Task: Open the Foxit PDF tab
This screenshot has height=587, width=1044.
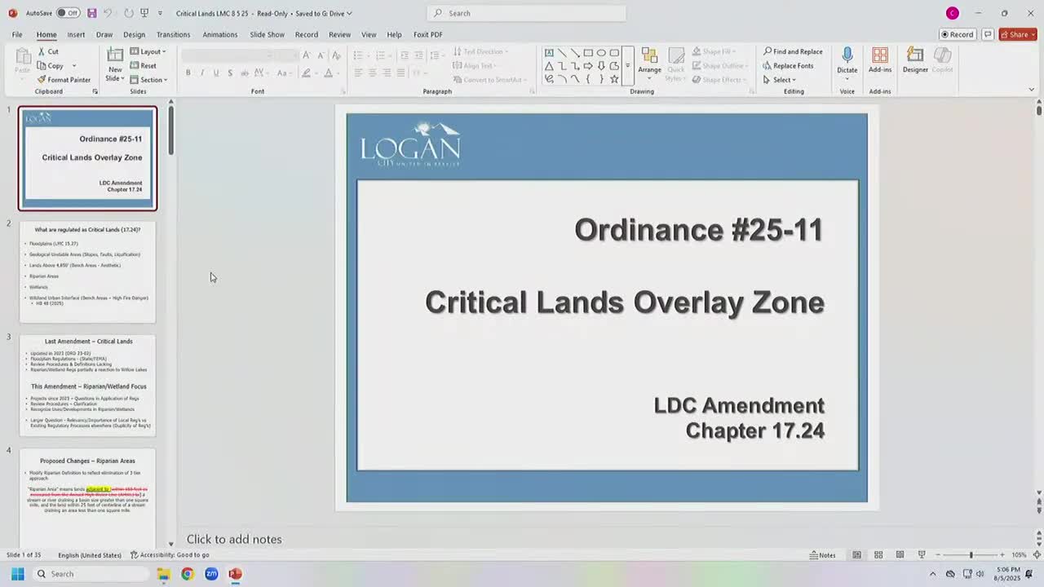Action: [x=428, y=34]
